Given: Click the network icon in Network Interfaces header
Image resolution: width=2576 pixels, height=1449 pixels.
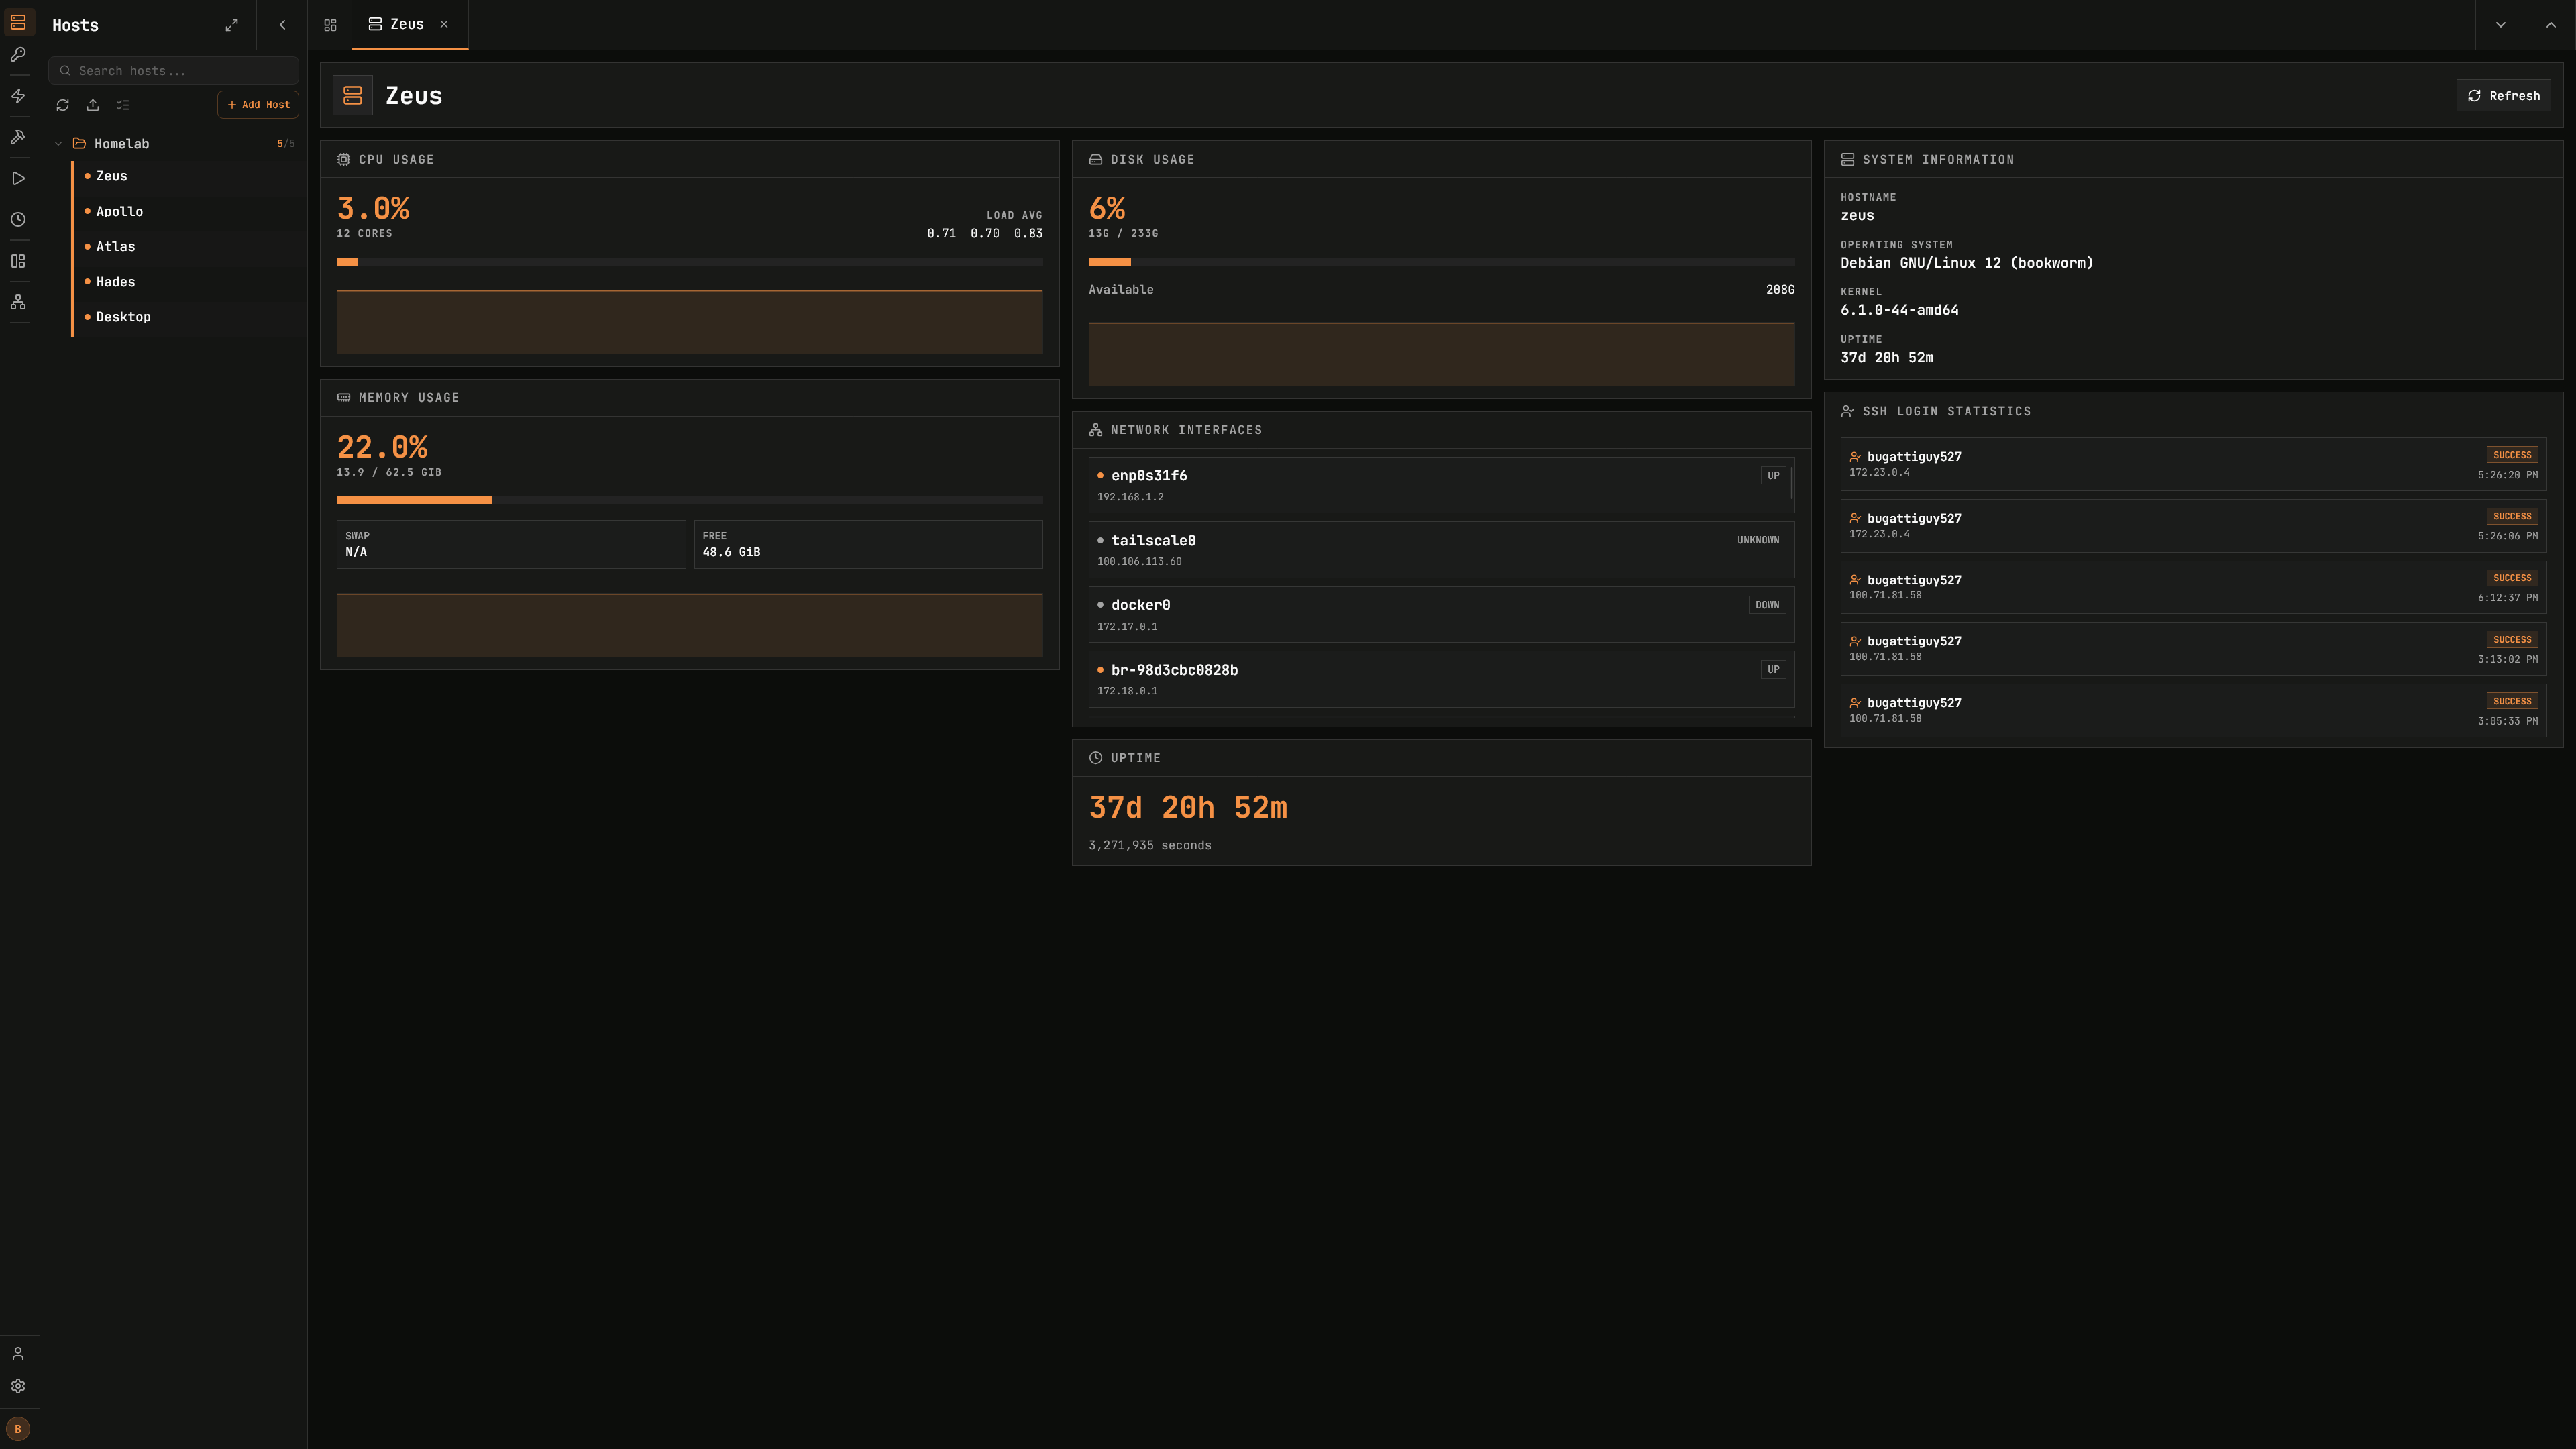Looking at the screenshot, I should coord(1096,430).
